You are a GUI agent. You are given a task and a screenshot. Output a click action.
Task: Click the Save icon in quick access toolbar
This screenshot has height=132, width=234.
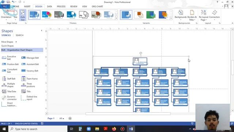[x=8, y=2]
